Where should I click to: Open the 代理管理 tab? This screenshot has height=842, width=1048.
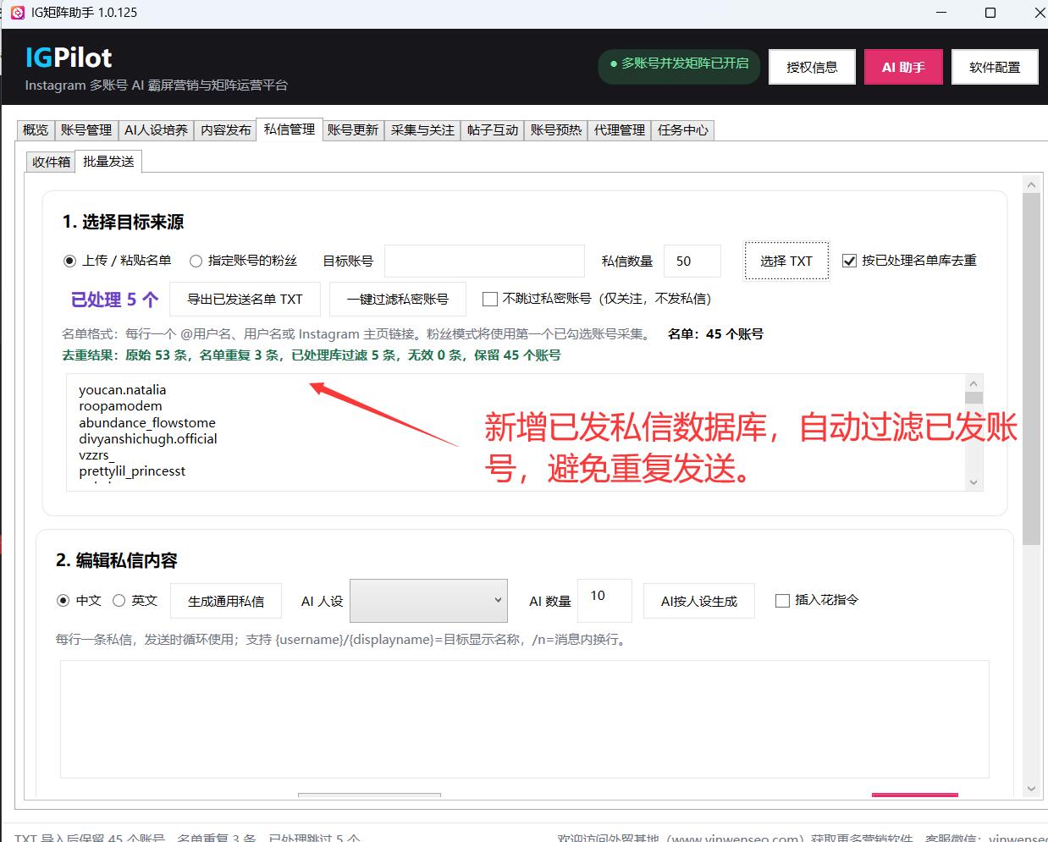pos(620,130)
